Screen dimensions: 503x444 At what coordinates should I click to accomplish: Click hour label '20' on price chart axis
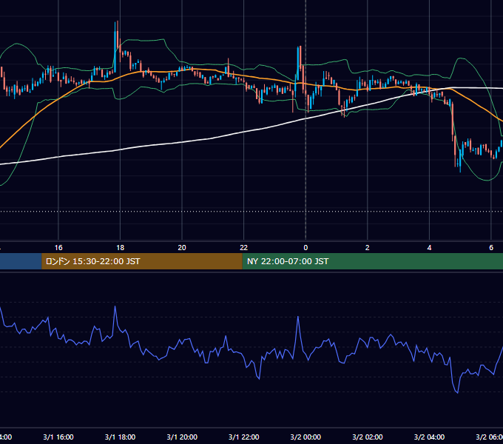pos(182,248)
